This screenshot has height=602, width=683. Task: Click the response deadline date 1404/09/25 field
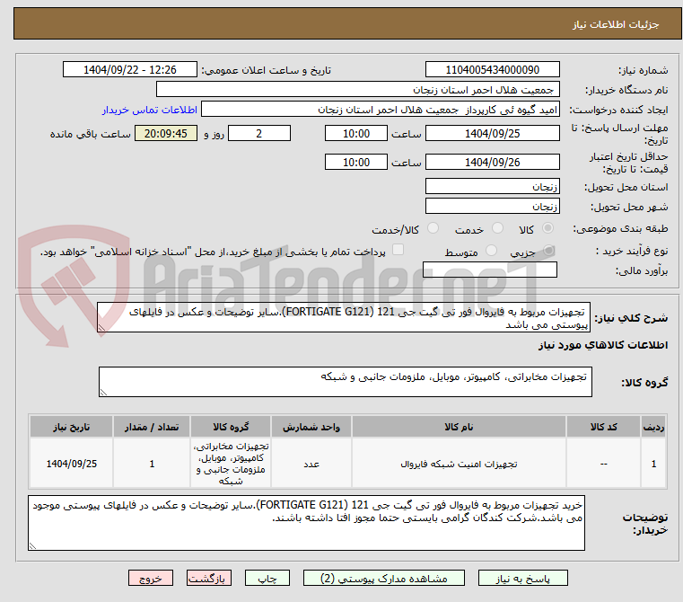pos(492,133)
